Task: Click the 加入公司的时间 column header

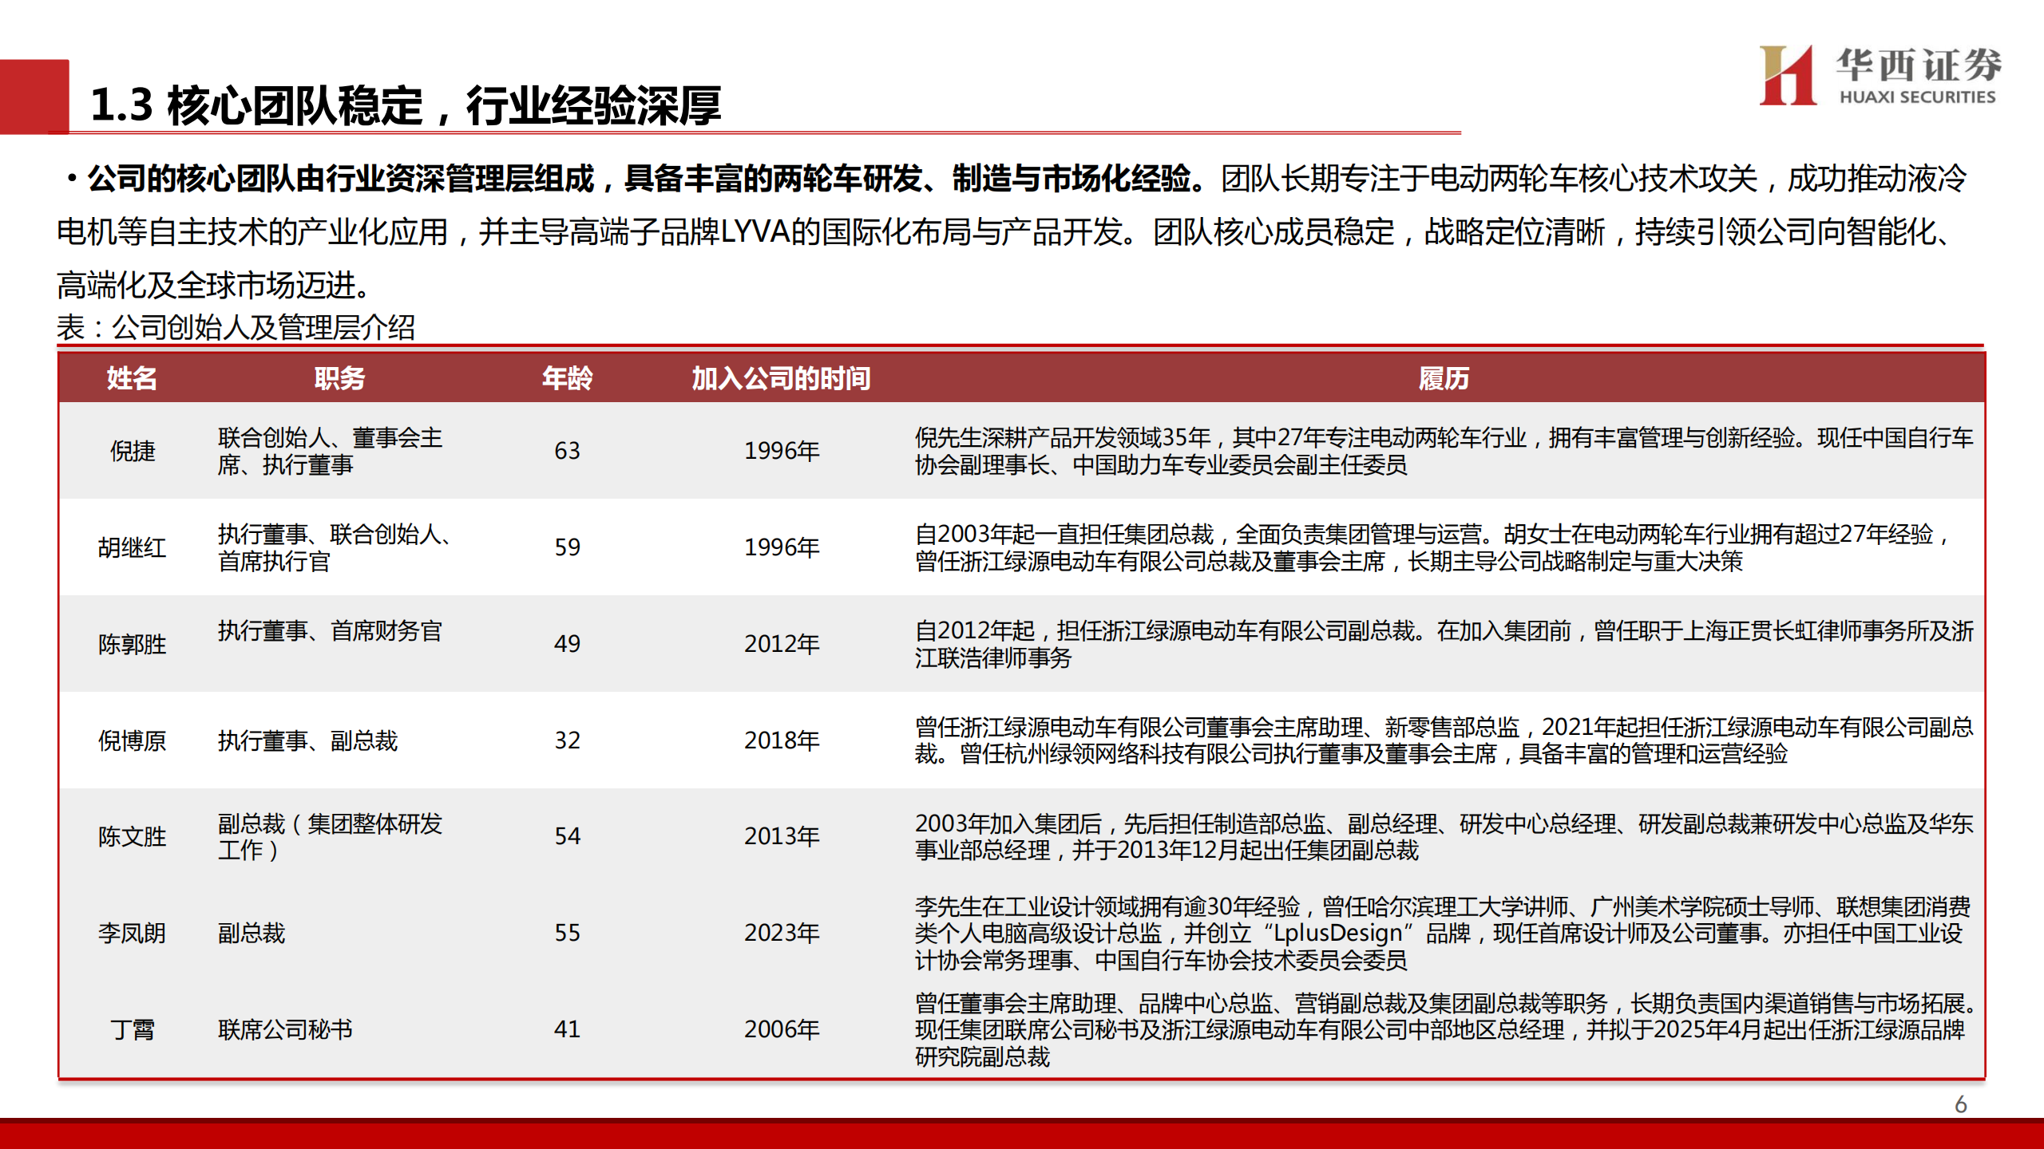Action: pos(781,378)
